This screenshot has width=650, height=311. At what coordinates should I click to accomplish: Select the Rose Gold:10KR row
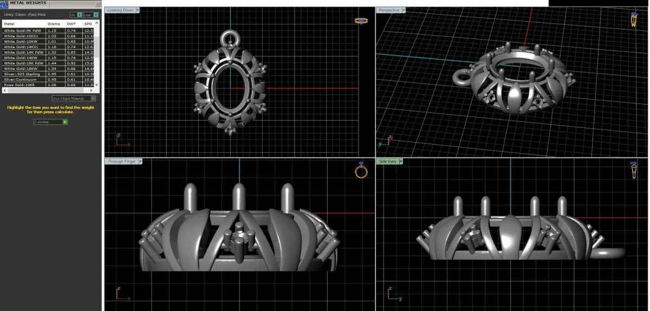click(49, 85)
